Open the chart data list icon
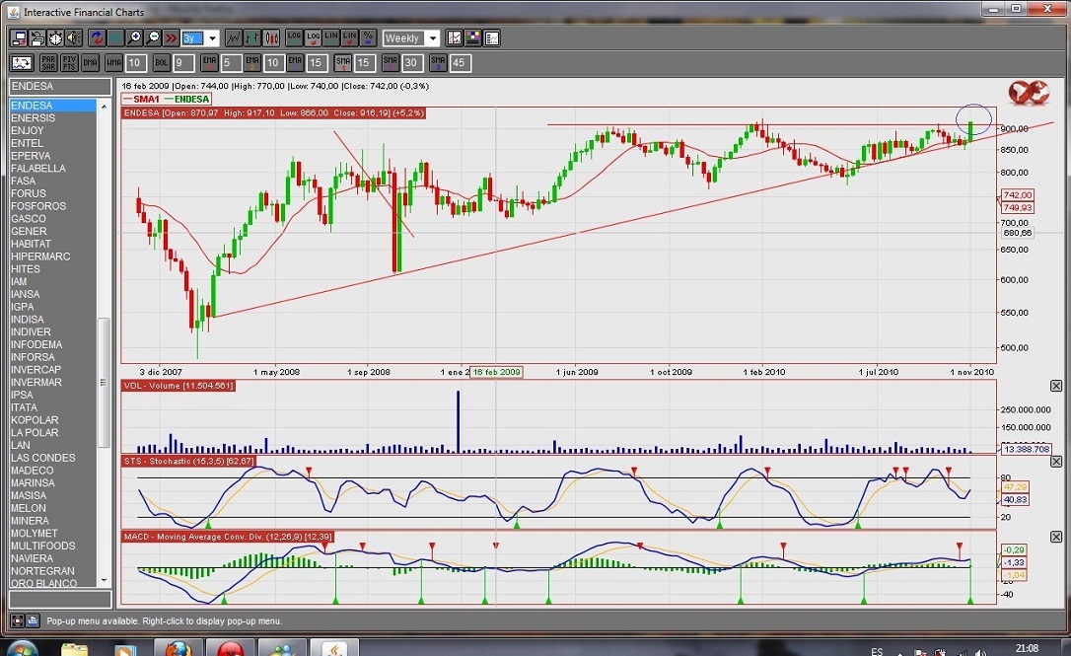 [x=492, y=38]
